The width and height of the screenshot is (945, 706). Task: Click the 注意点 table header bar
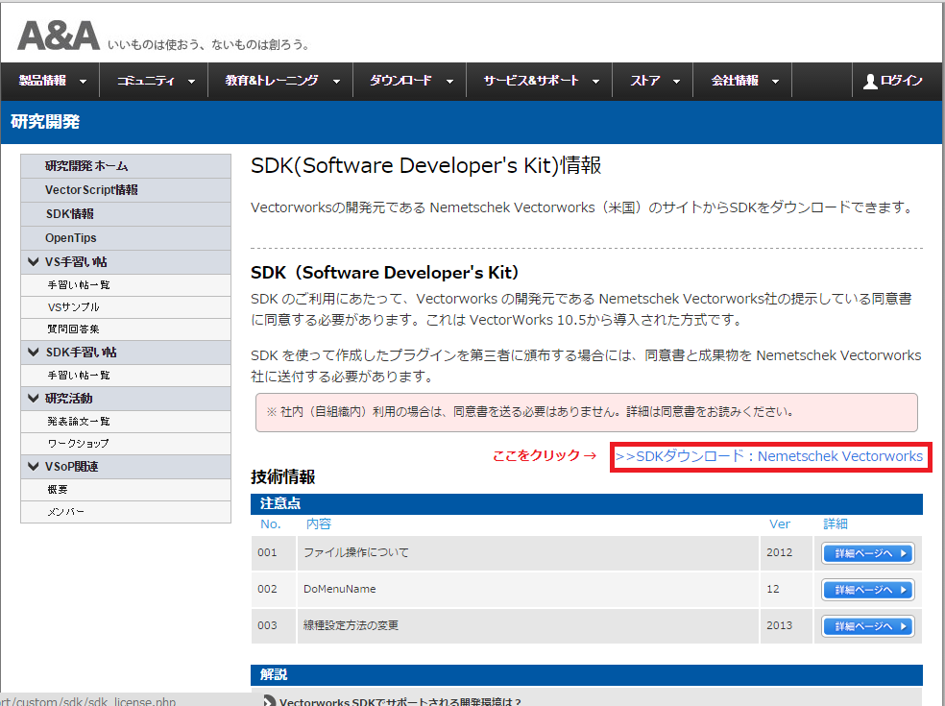pyautogui.click(x=587, y=503)
